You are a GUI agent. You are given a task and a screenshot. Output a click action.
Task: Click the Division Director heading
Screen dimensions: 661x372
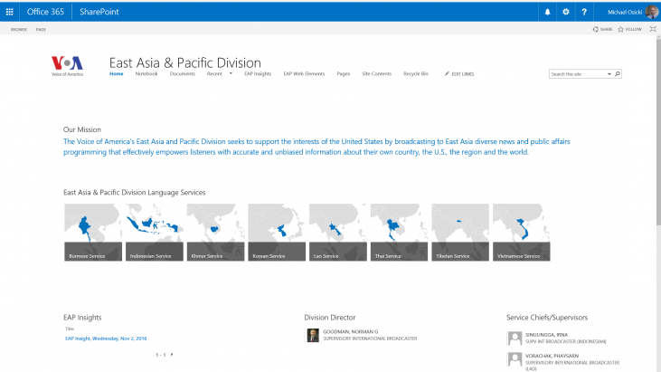coord(330,318)
